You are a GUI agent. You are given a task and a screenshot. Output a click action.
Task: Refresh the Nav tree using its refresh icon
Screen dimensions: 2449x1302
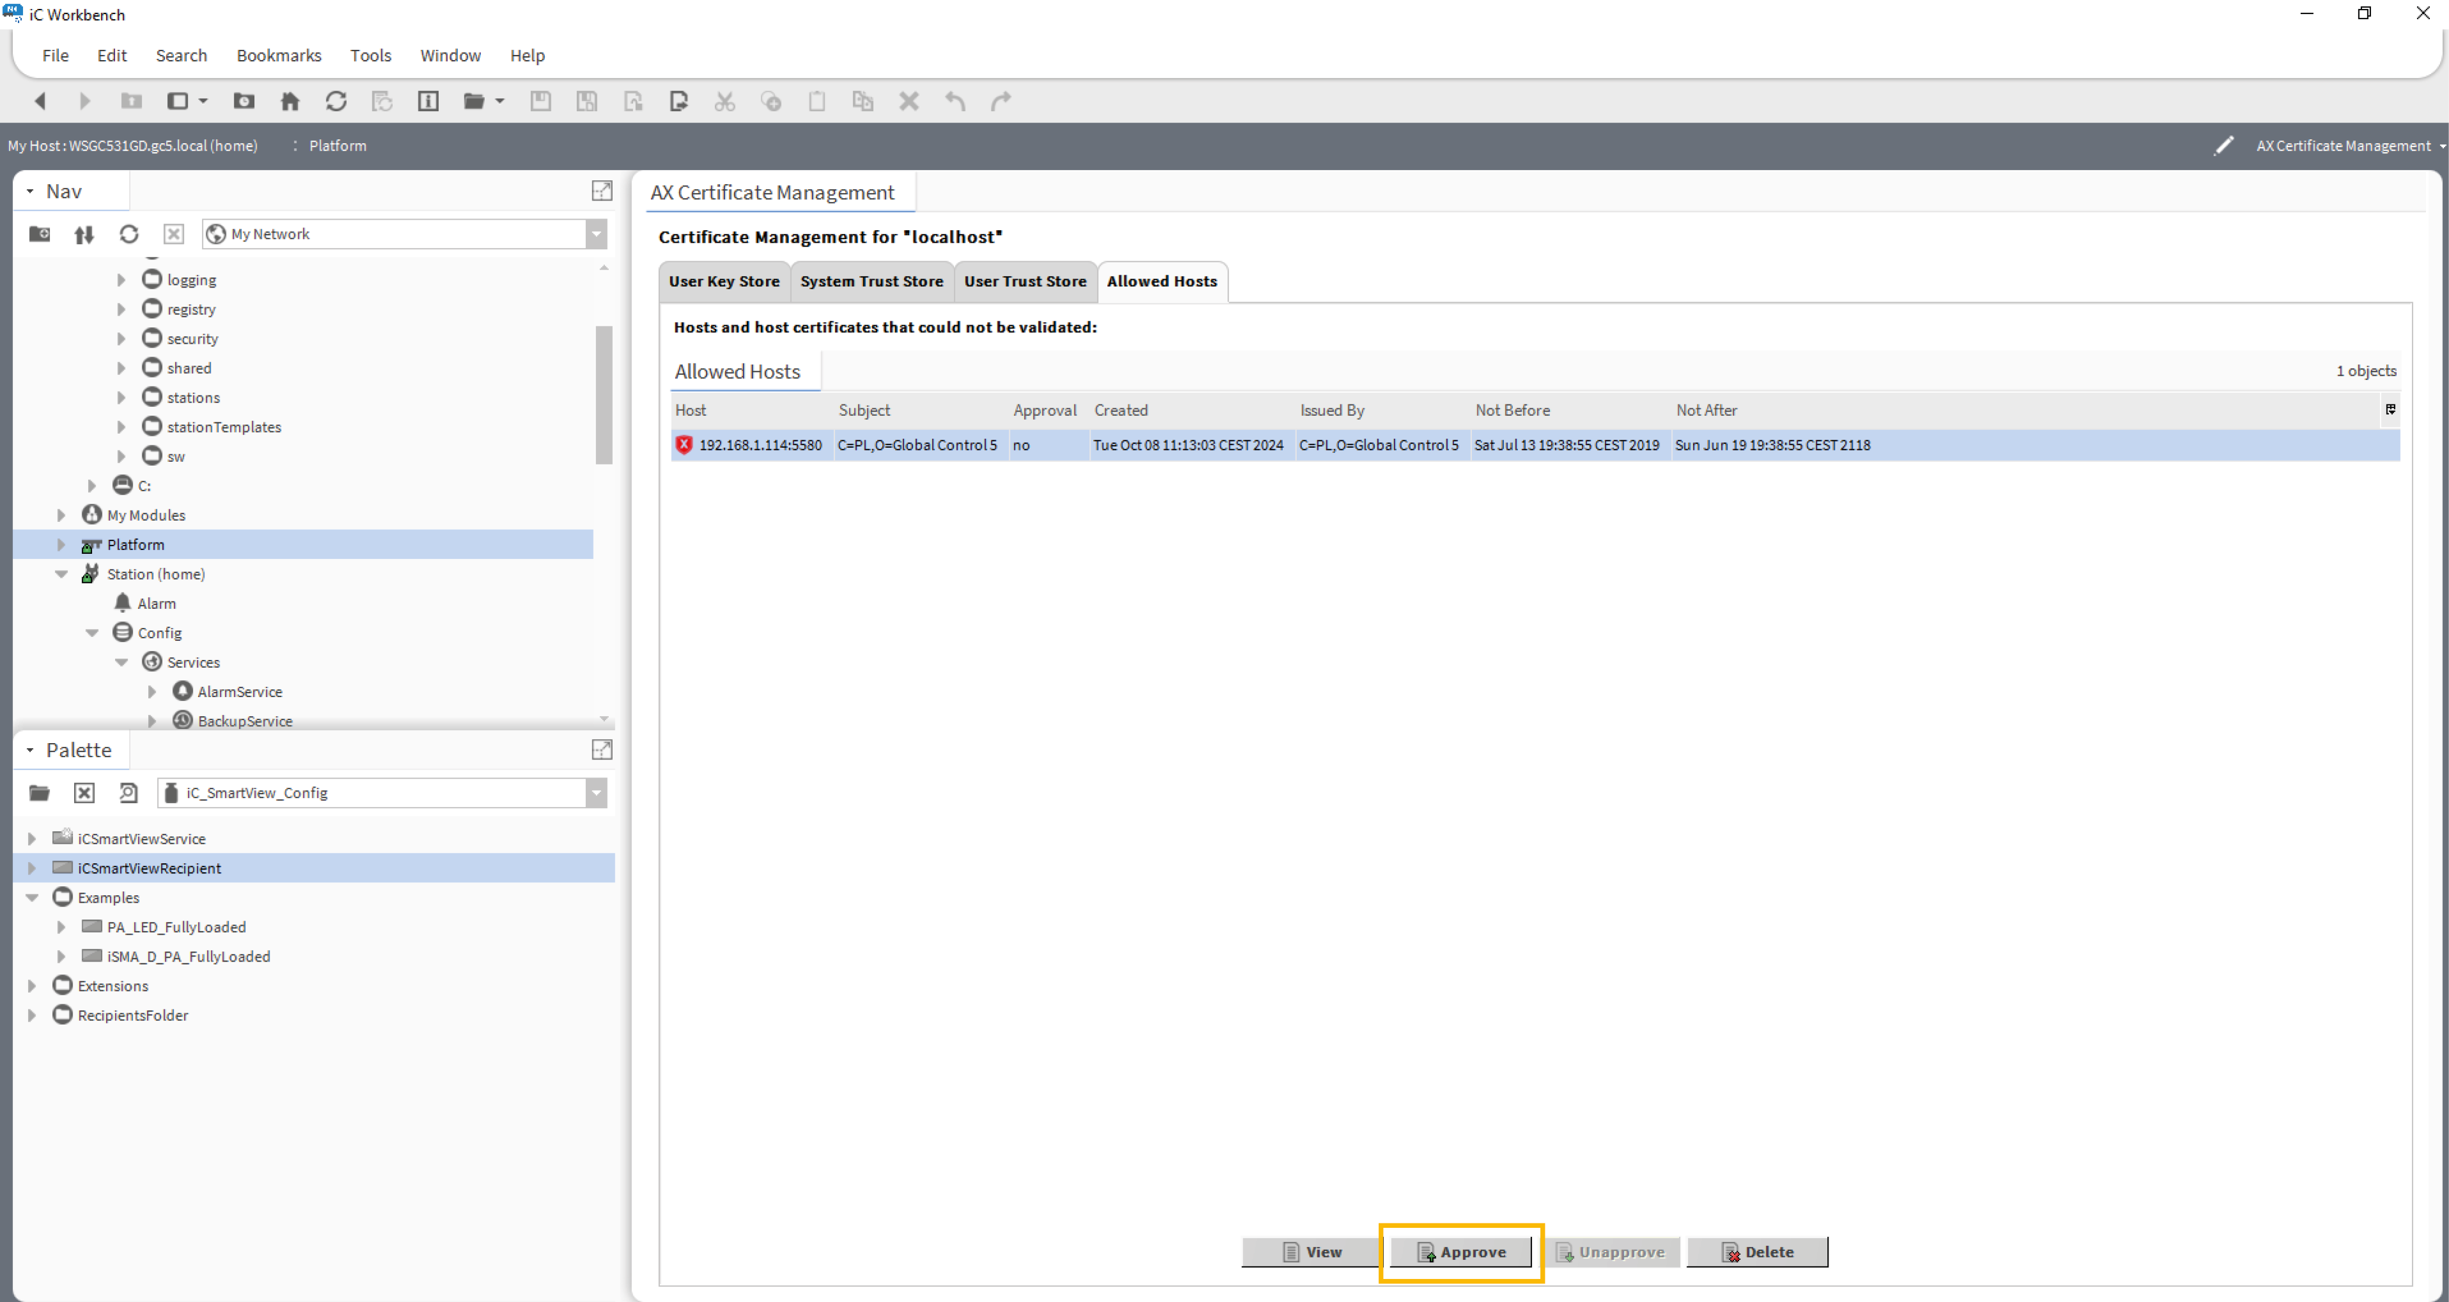pyautogui.click(x=129, y=234)
